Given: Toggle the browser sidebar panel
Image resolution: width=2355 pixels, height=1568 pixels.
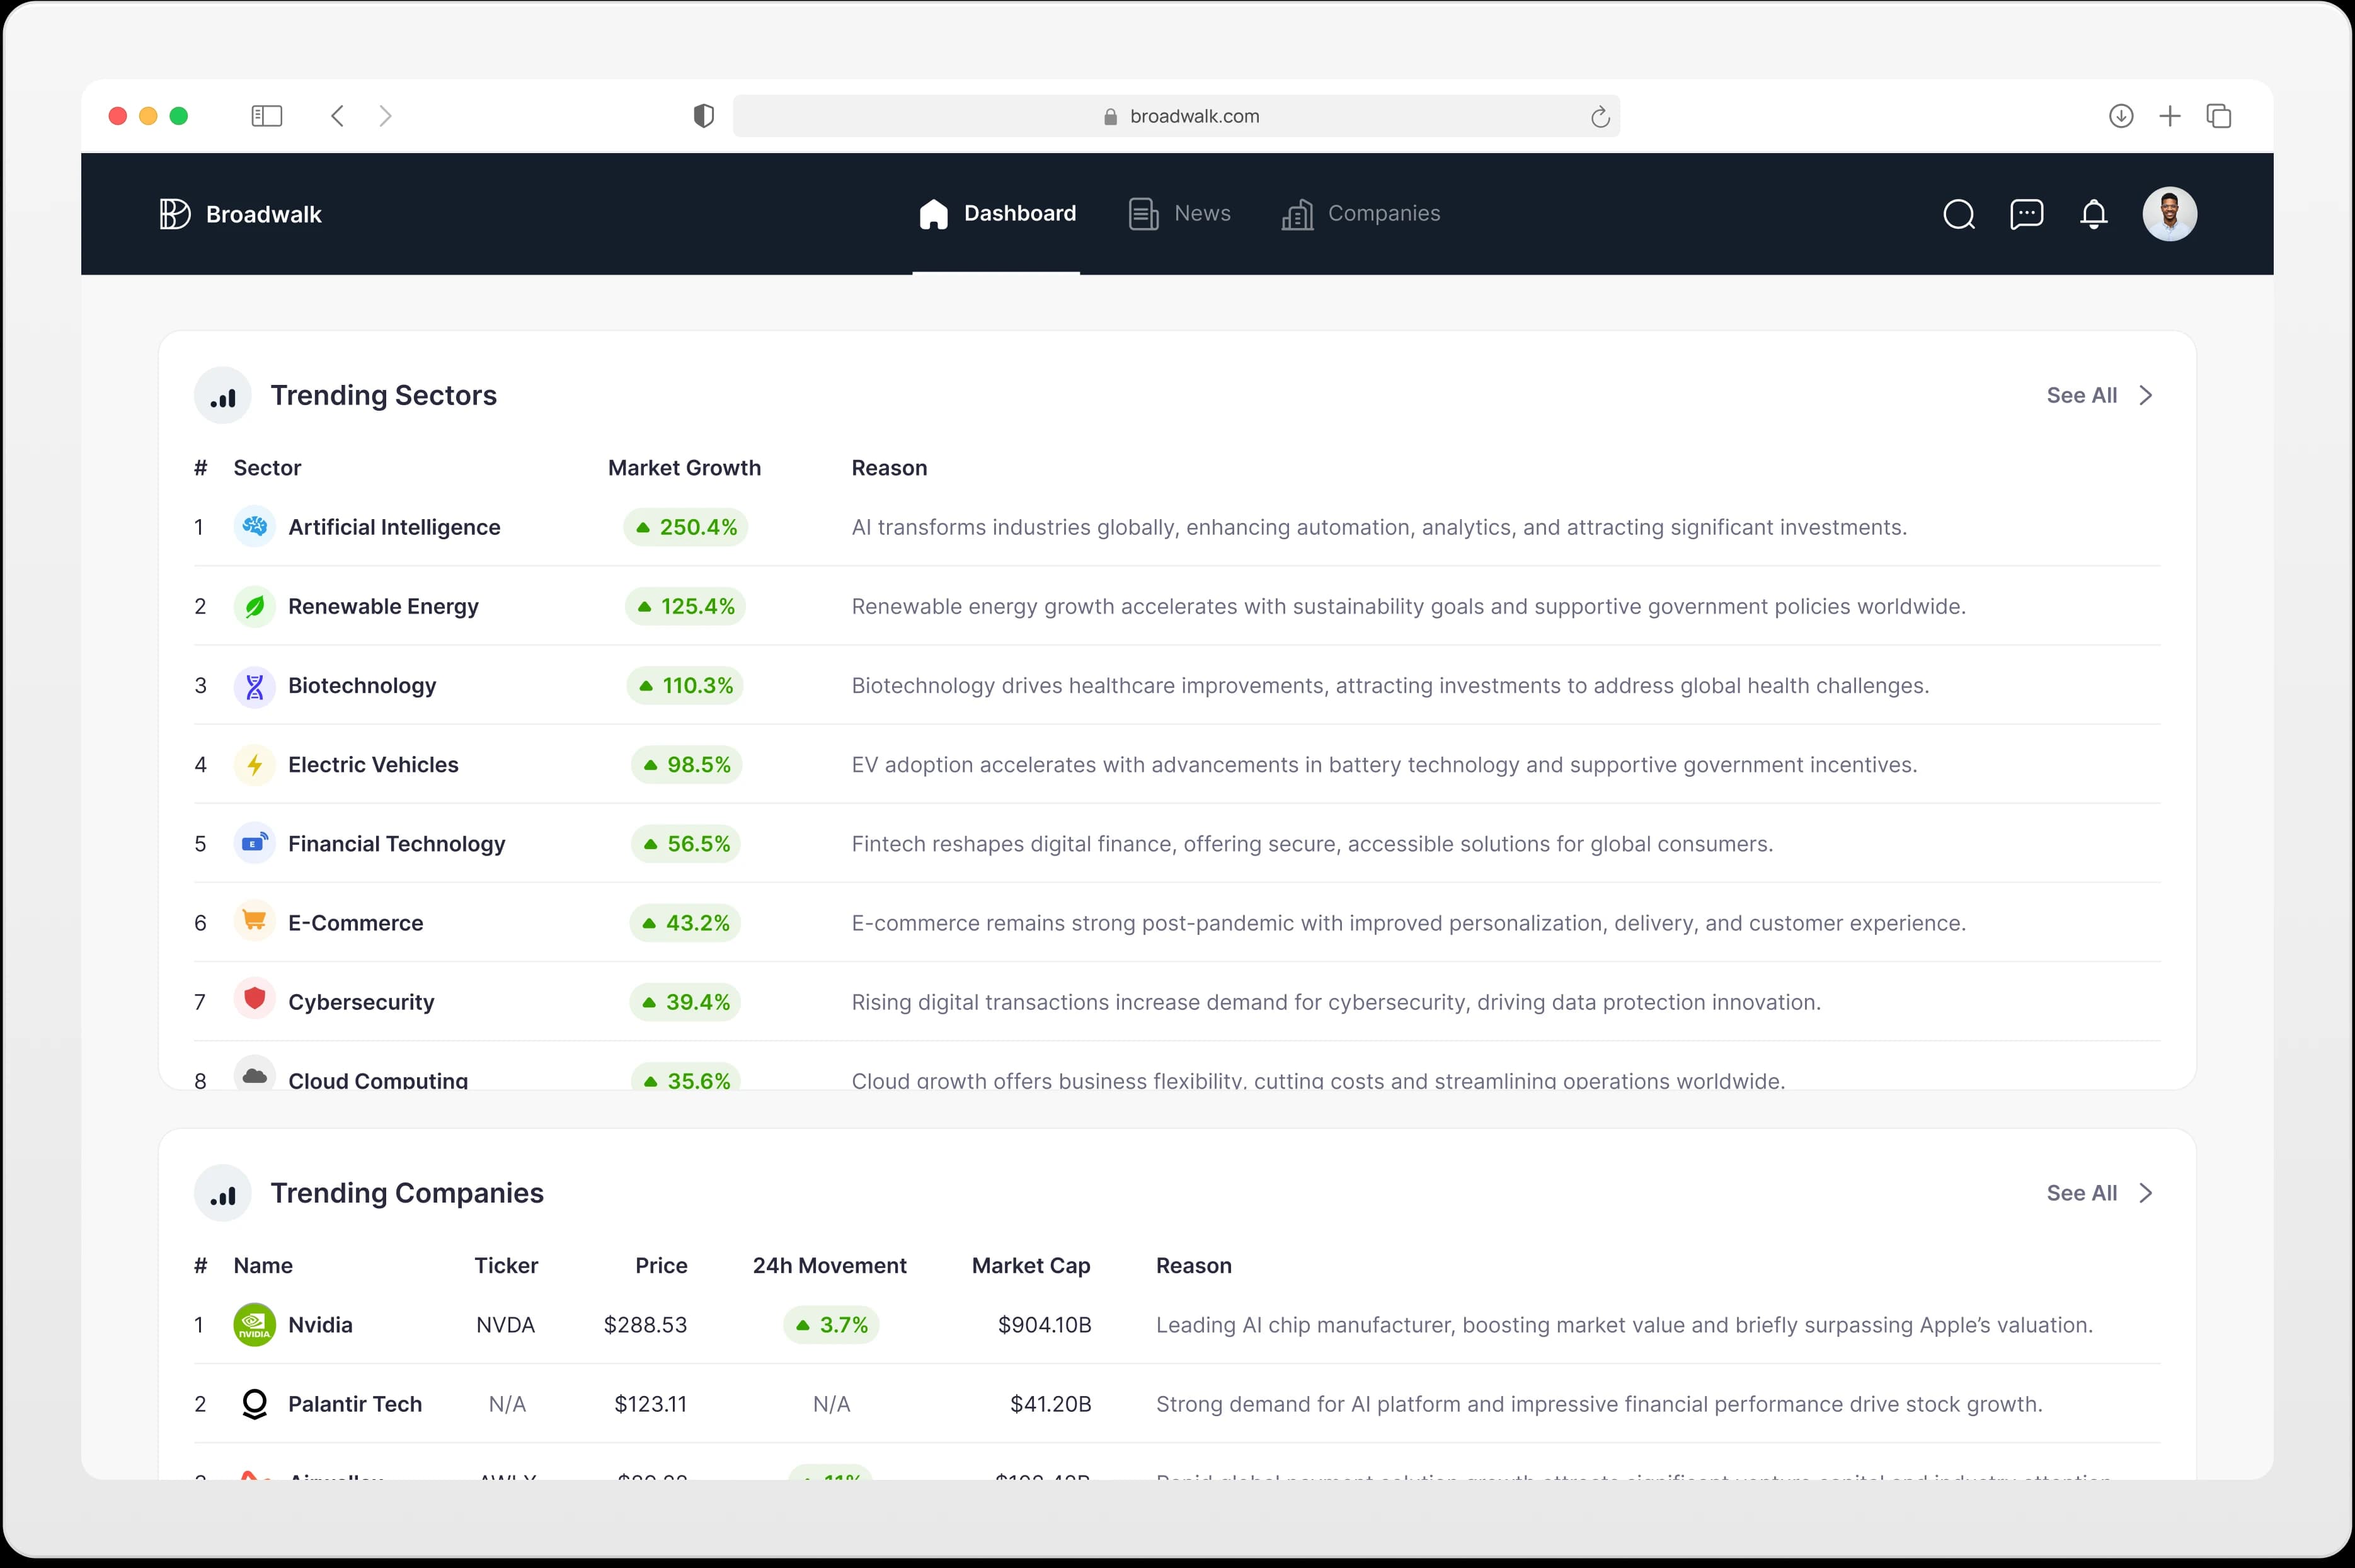Looking at the screenshot, I should pyautogui.click(x=267, y=116).
